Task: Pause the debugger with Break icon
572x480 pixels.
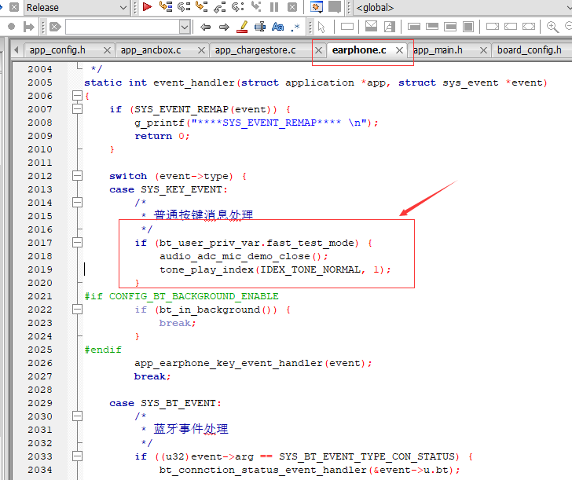Action: click(x=274, y=7)
